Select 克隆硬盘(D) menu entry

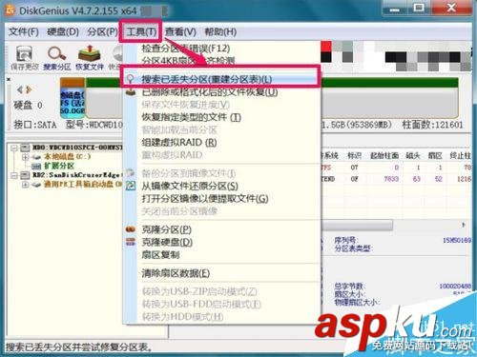(x=167, y=242)
